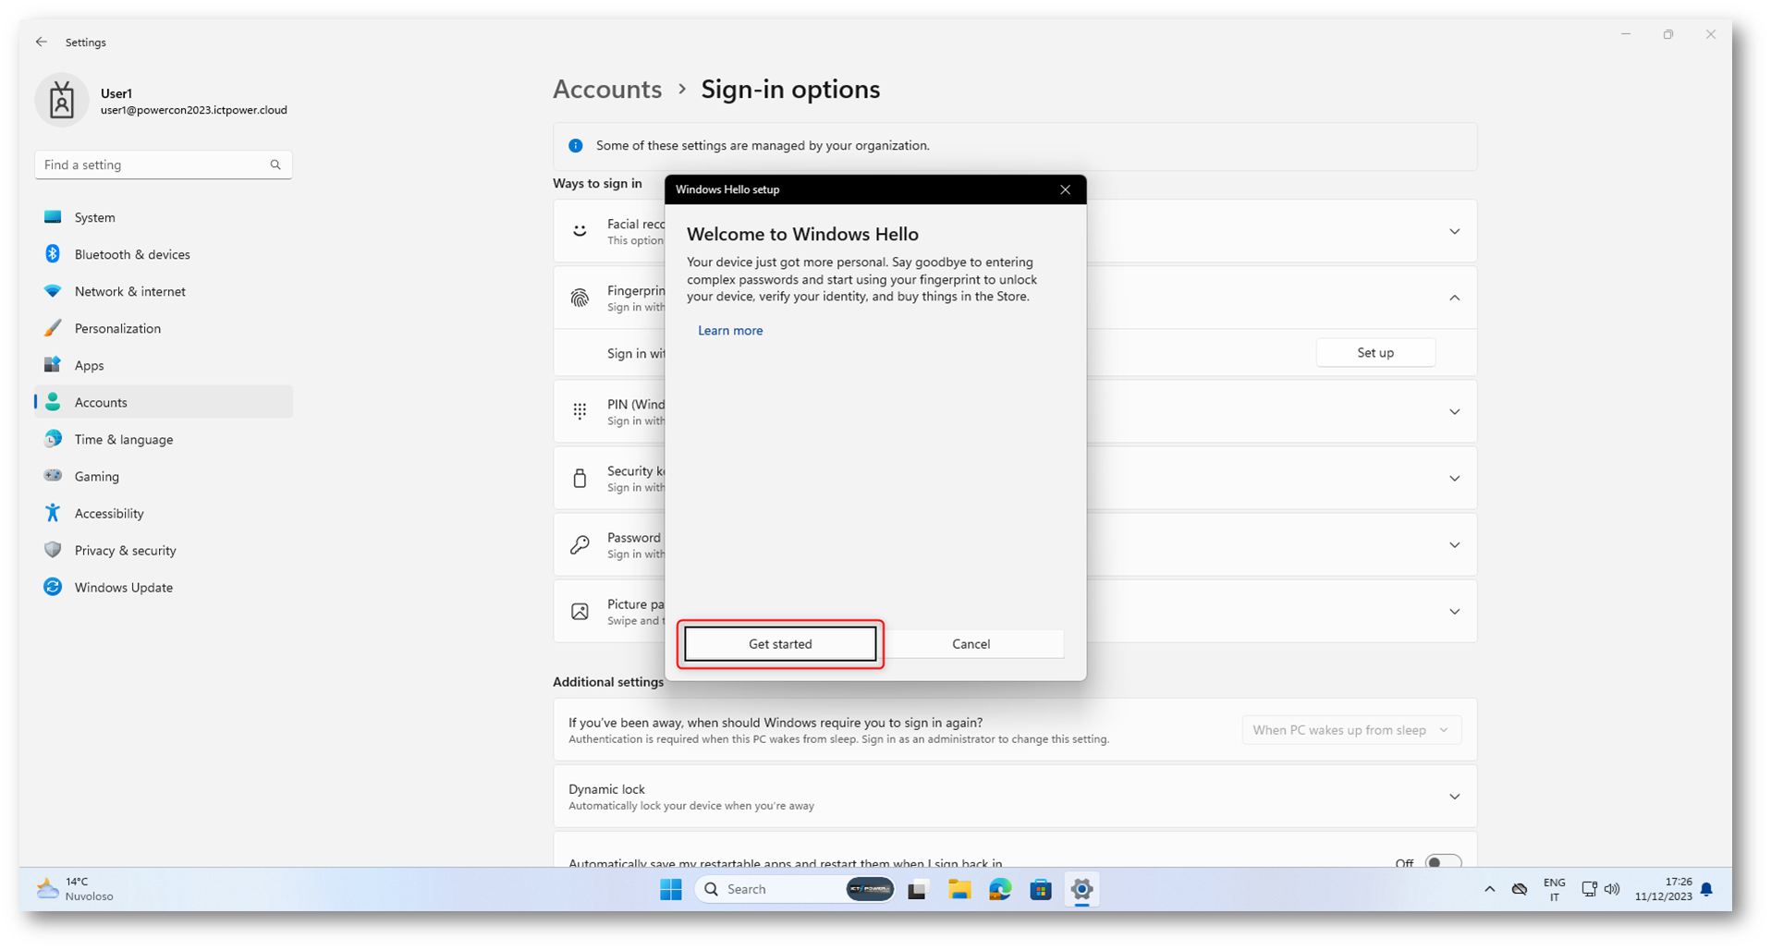
Task: Open the Learn more link
Action: [730, 330]
